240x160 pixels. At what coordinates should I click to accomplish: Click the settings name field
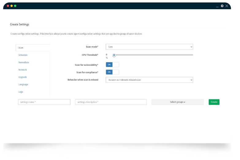[x=44, y=102]
